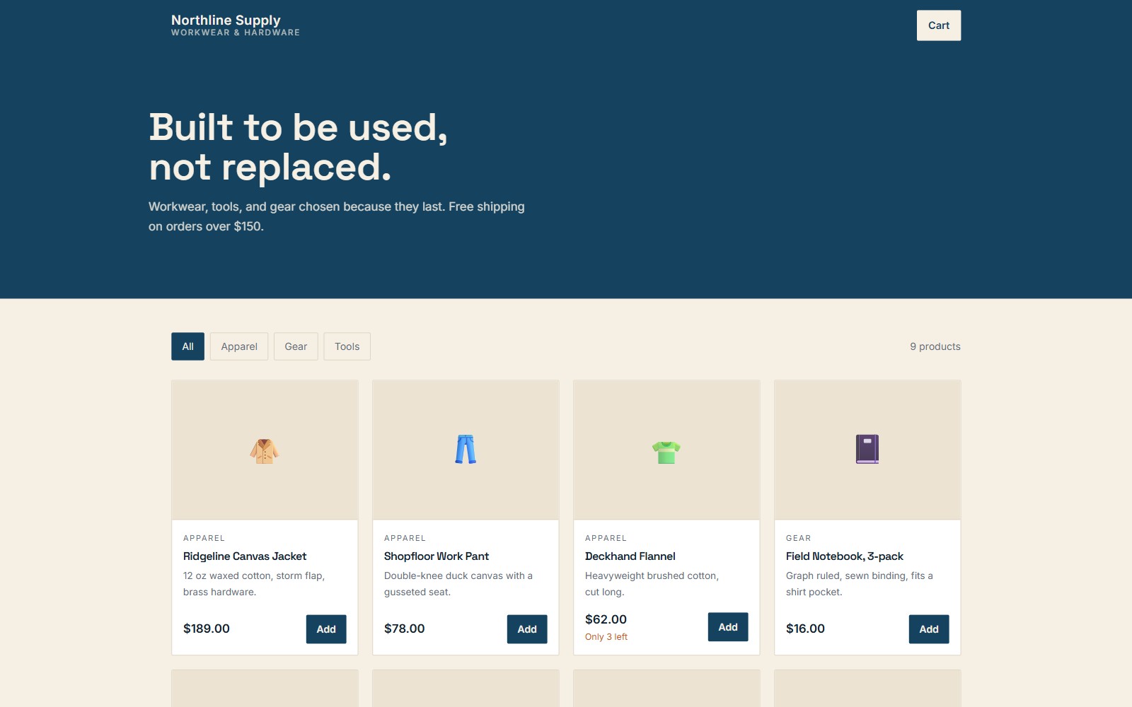
Task: Click the APPAREL label above Shopfloor Work Pant
Action: click(x=405, y=538)
